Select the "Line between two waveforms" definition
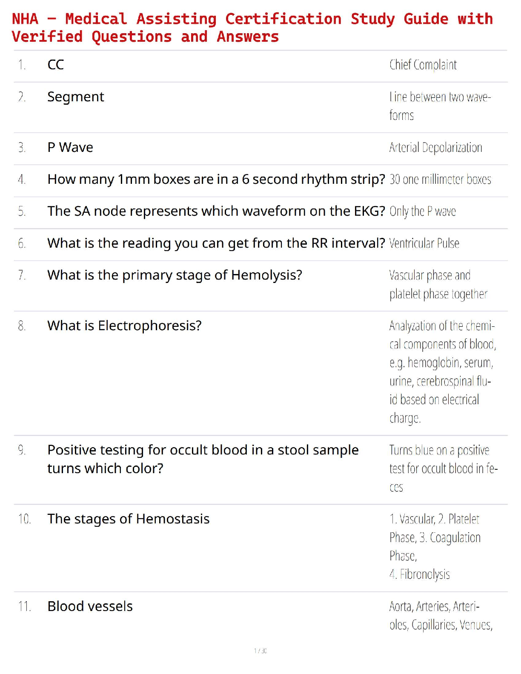521x674 pixels. (440, 106)
